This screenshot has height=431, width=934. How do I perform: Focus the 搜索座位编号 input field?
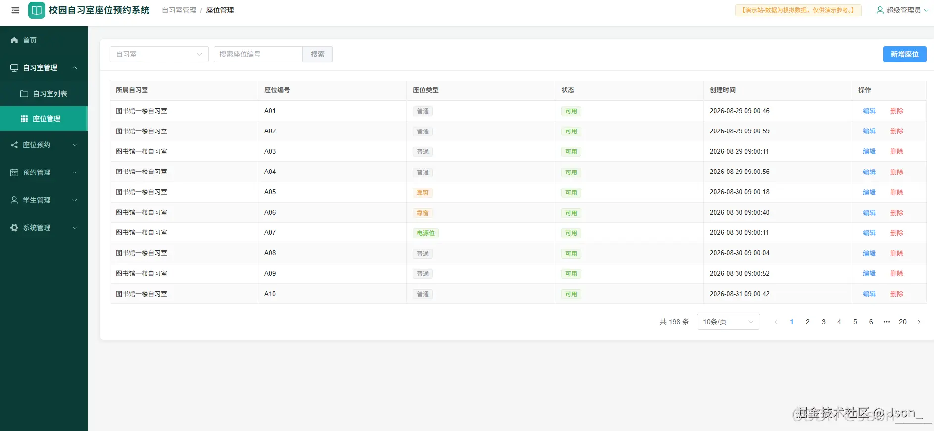pyautogui.click(x=258, y=54)
